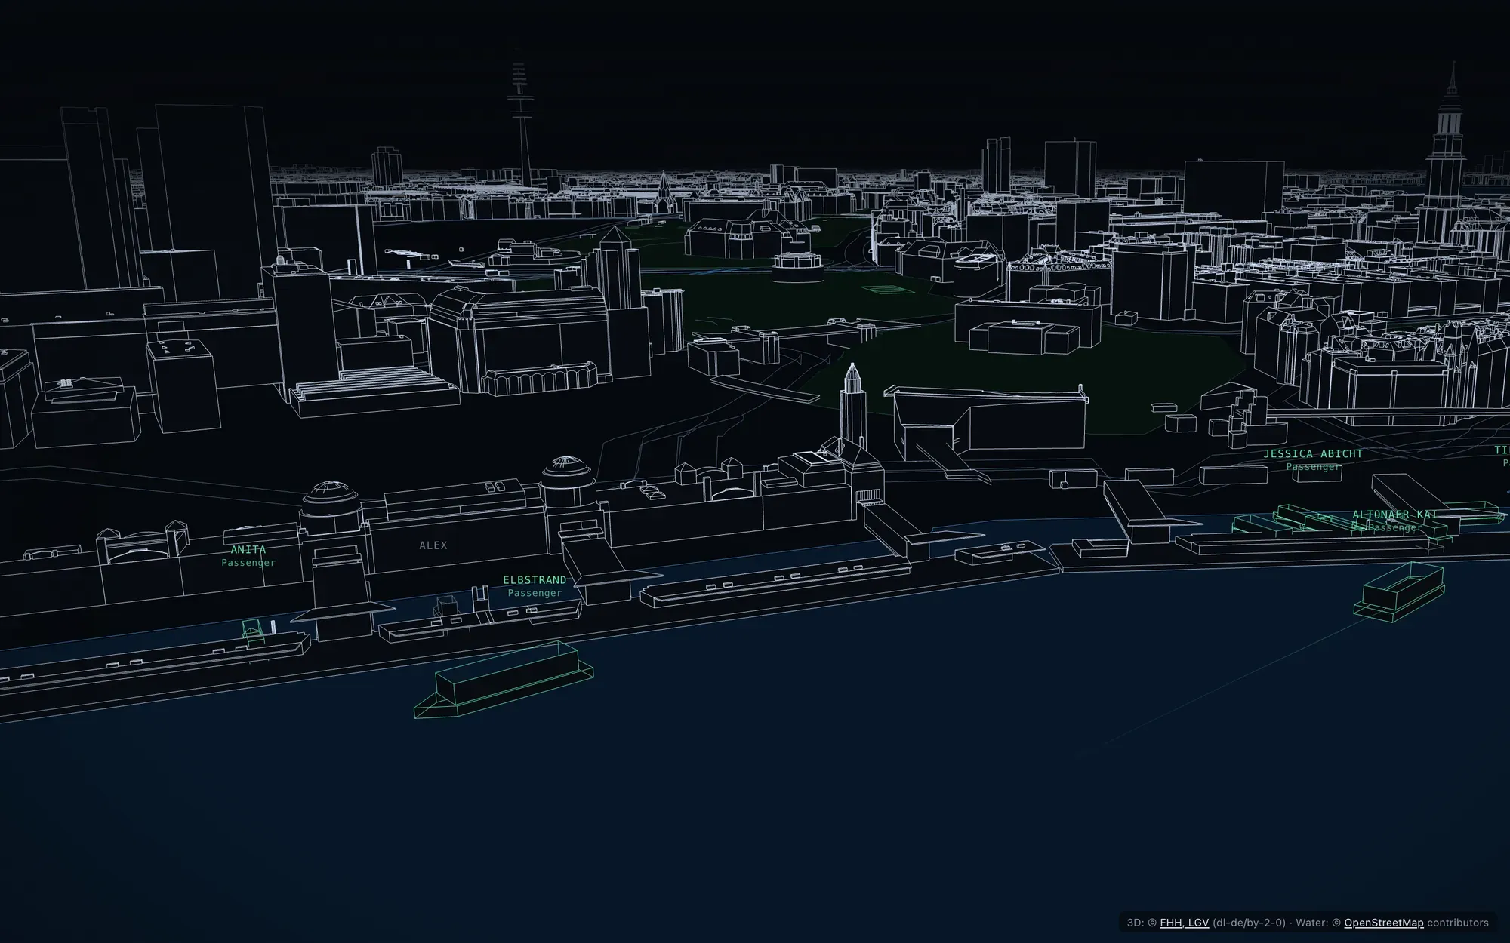Select the ELBSTRAND passenger ship label
Screen dimensions: 1510x943
535,586
